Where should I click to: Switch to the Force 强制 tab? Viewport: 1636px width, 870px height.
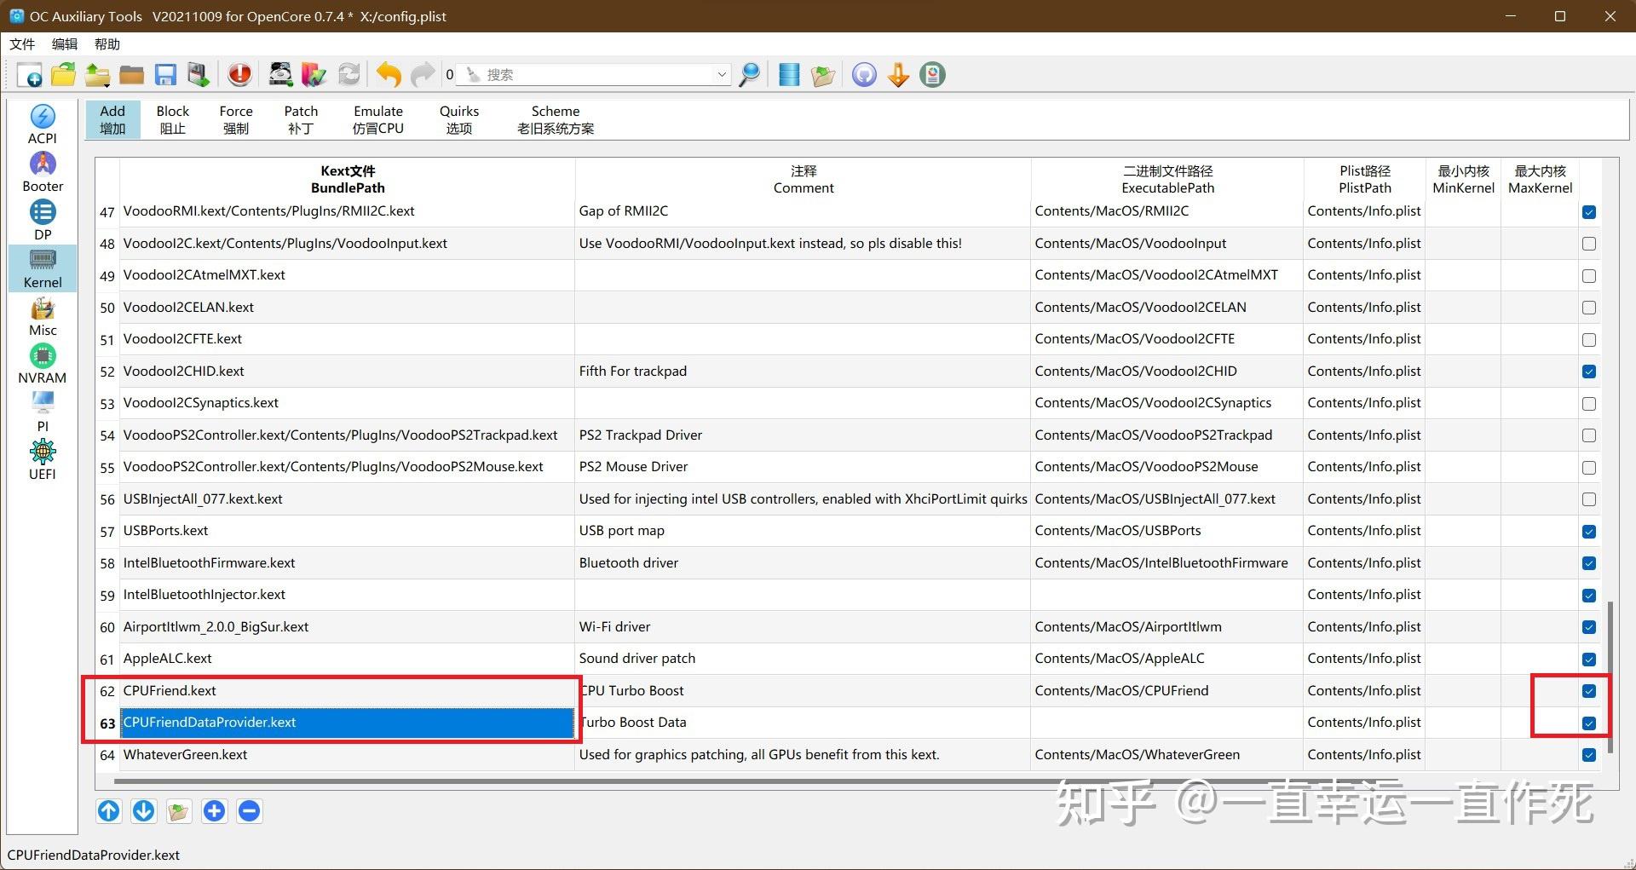pyautogui.click(x=236, y=119)
